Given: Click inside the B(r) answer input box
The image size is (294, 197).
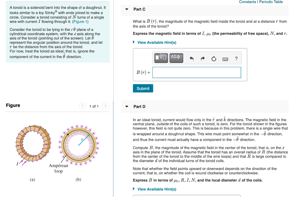Looking at the screenshot, I should [197, 72].
